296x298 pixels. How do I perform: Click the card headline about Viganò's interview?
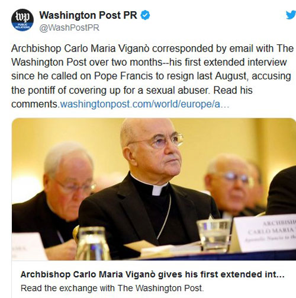[x=153, y=274]
